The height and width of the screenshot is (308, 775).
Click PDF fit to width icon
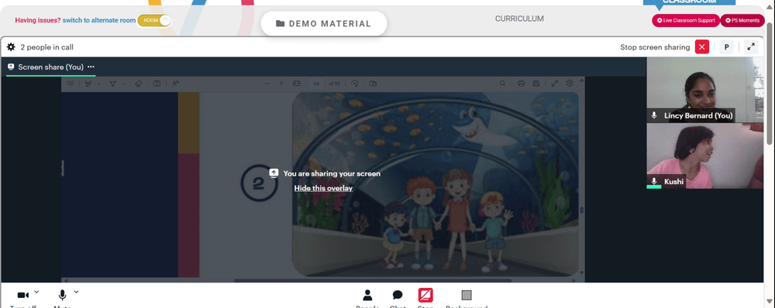click(297, 84)
